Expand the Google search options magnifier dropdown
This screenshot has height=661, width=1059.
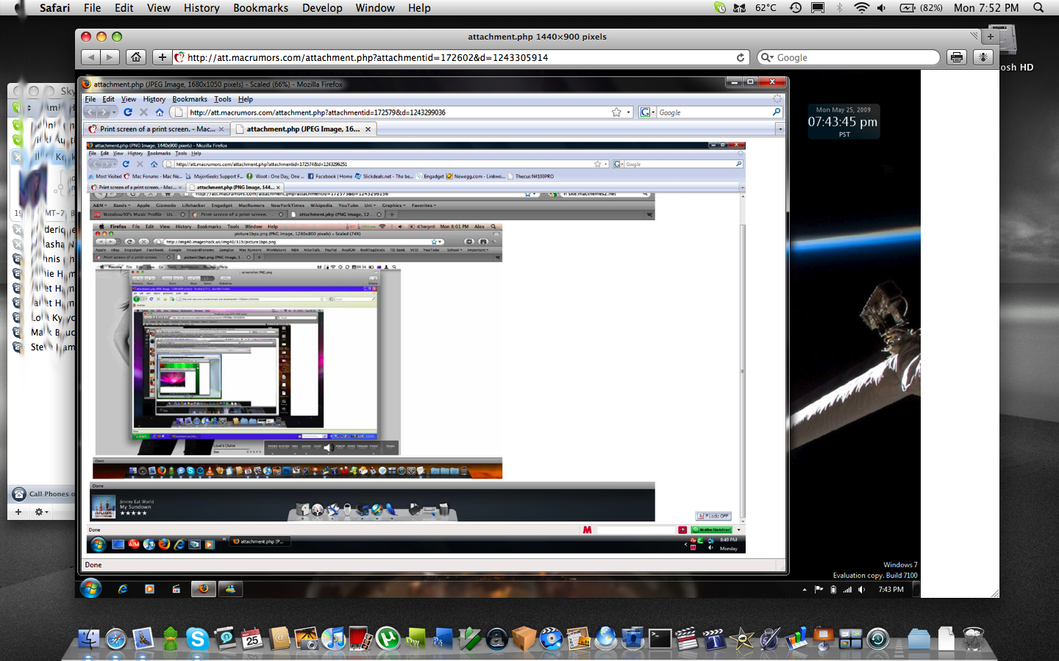(x=767, y=57)
